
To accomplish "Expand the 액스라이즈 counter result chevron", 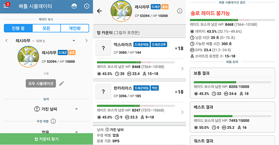I will coord(182,69).
